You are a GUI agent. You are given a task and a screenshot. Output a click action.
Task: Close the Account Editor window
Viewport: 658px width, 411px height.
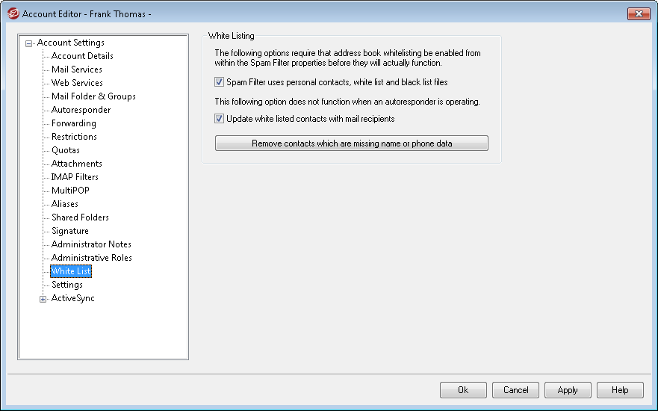[x=639, y=13]
